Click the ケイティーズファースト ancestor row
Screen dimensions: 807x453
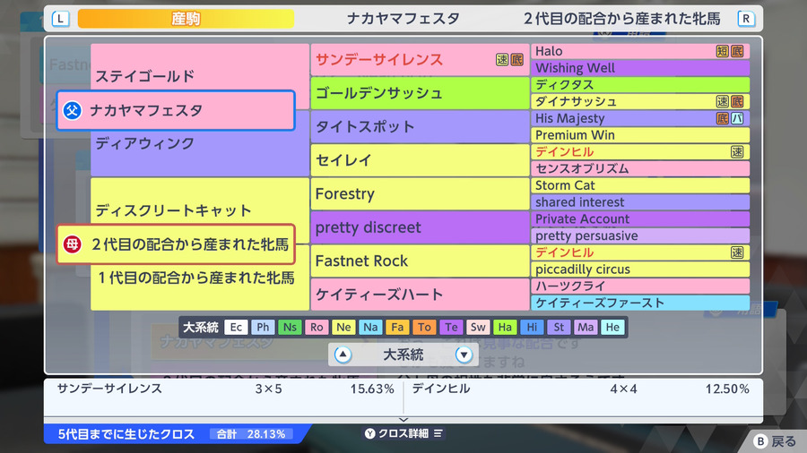(640, 303)
